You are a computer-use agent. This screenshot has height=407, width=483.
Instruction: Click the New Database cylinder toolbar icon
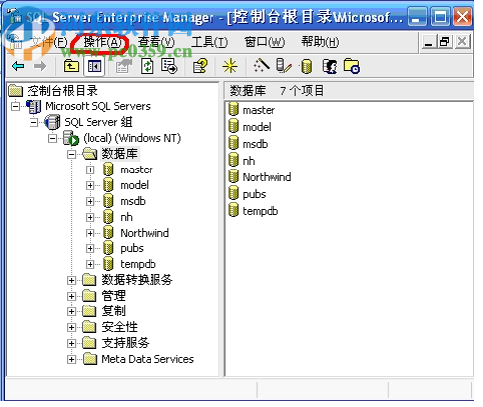point(306,67)
